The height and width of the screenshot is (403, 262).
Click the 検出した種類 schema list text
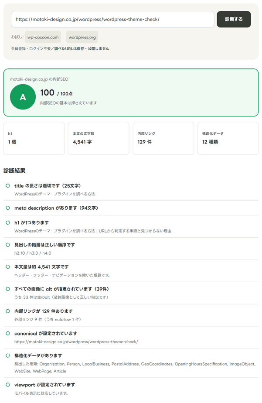pyautogui.click(x=135, y=368)
